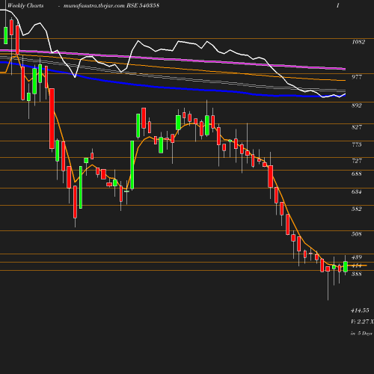Click the 775 price level label
374x374 pixels.
pyautogui.click(x=357, y=144)
